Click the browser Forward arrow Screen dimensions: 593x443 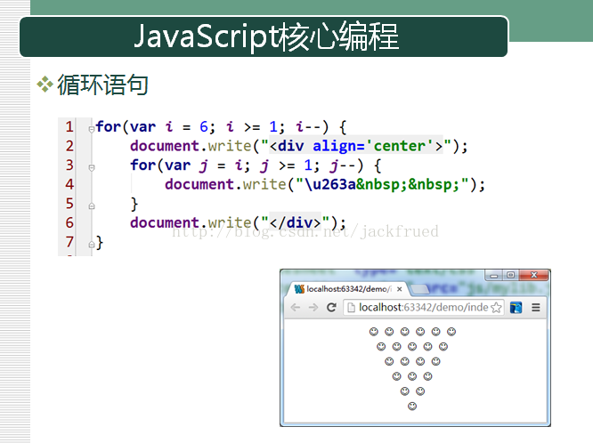313,307
